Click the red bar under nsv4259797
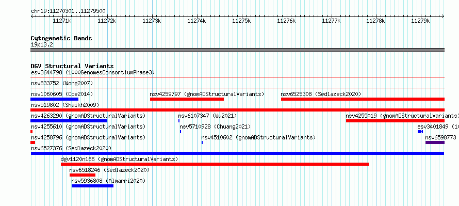 point(187,99)
